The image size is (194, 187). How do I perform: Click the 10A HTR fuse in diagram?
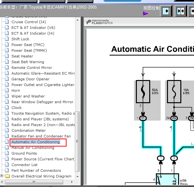coord(174,92)
